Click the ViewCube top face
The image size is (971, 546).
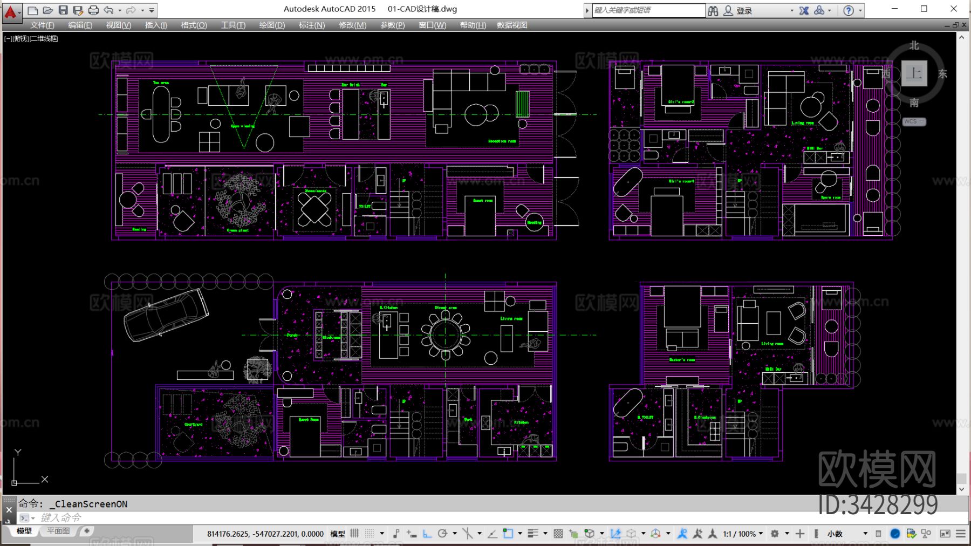[x=914, y=73]
